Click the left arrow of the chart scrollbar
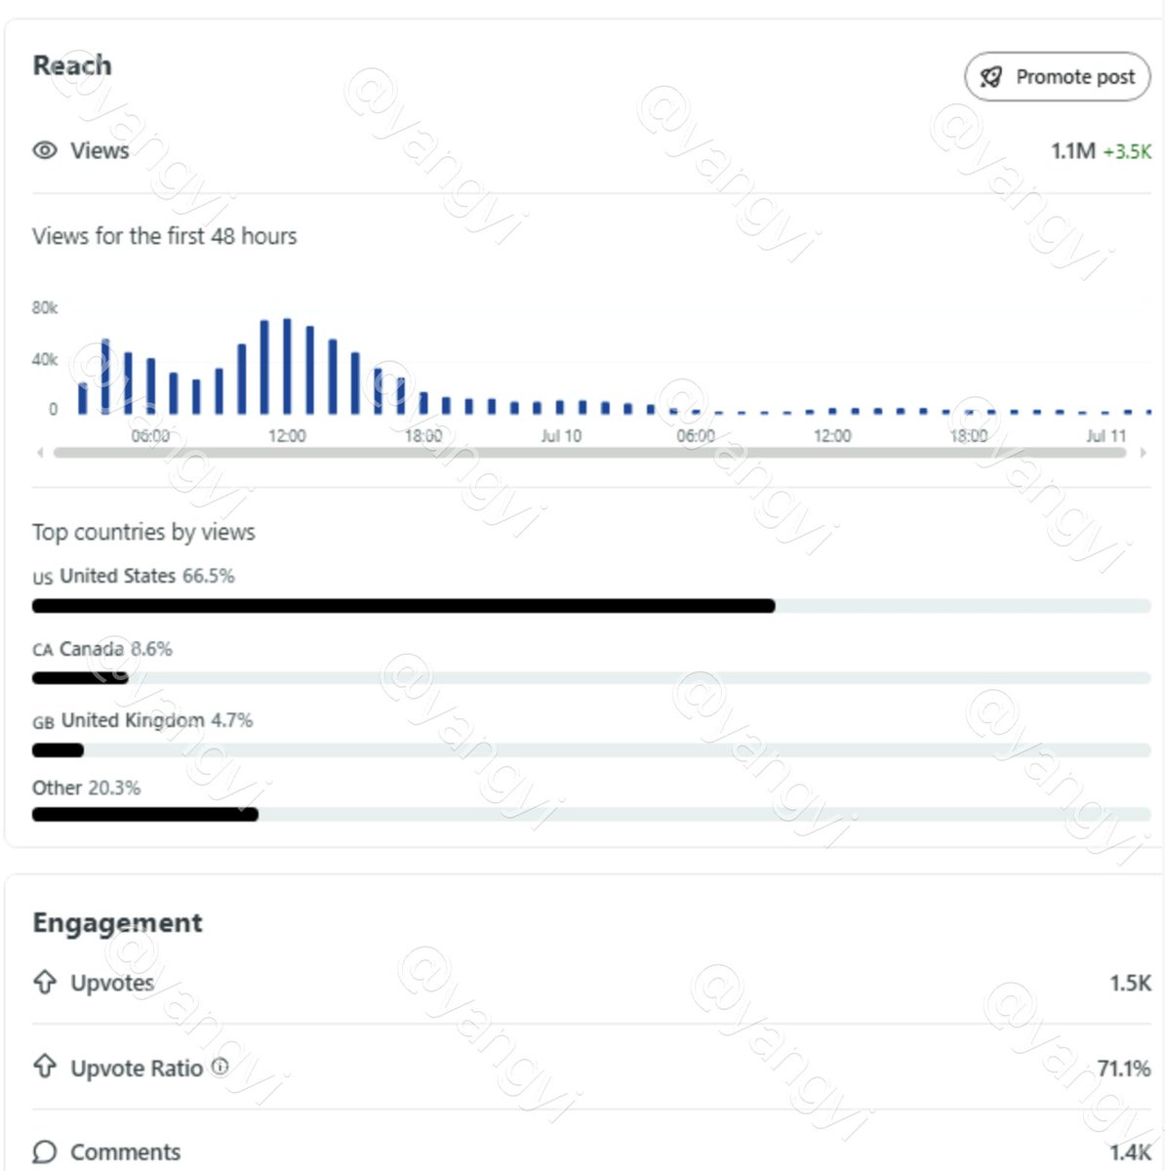Viewport: 1165px width, 1171px height. coord(40,453)
